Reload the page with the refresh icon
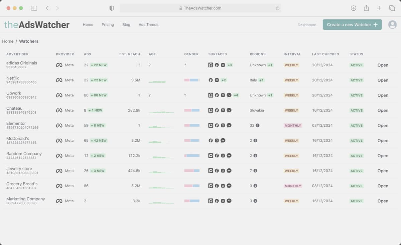This screenshot has height=245, width=401. pos(277,8)
